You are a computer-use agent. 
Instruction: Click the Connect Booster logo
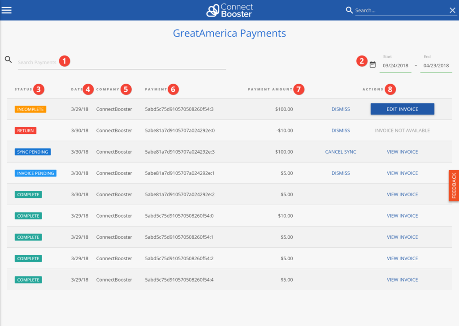[x=229, y=10]
